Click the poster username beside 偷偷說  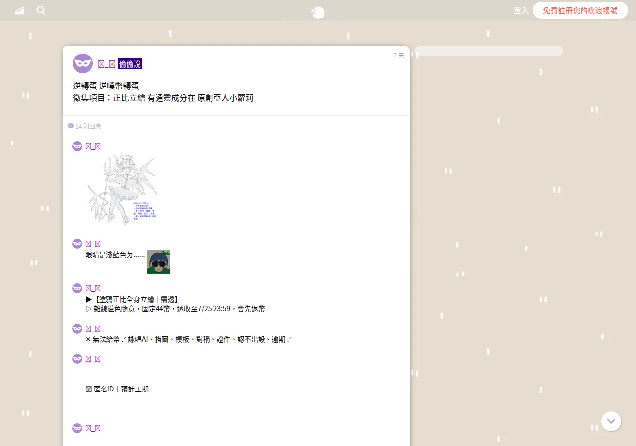(106, 64)
